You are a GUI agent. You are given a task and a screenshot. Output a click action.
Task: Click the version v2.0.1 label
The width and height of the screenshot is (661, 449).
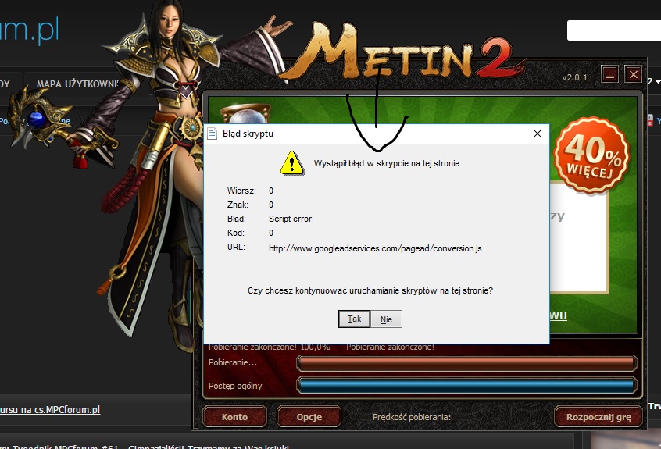[574, 77]
